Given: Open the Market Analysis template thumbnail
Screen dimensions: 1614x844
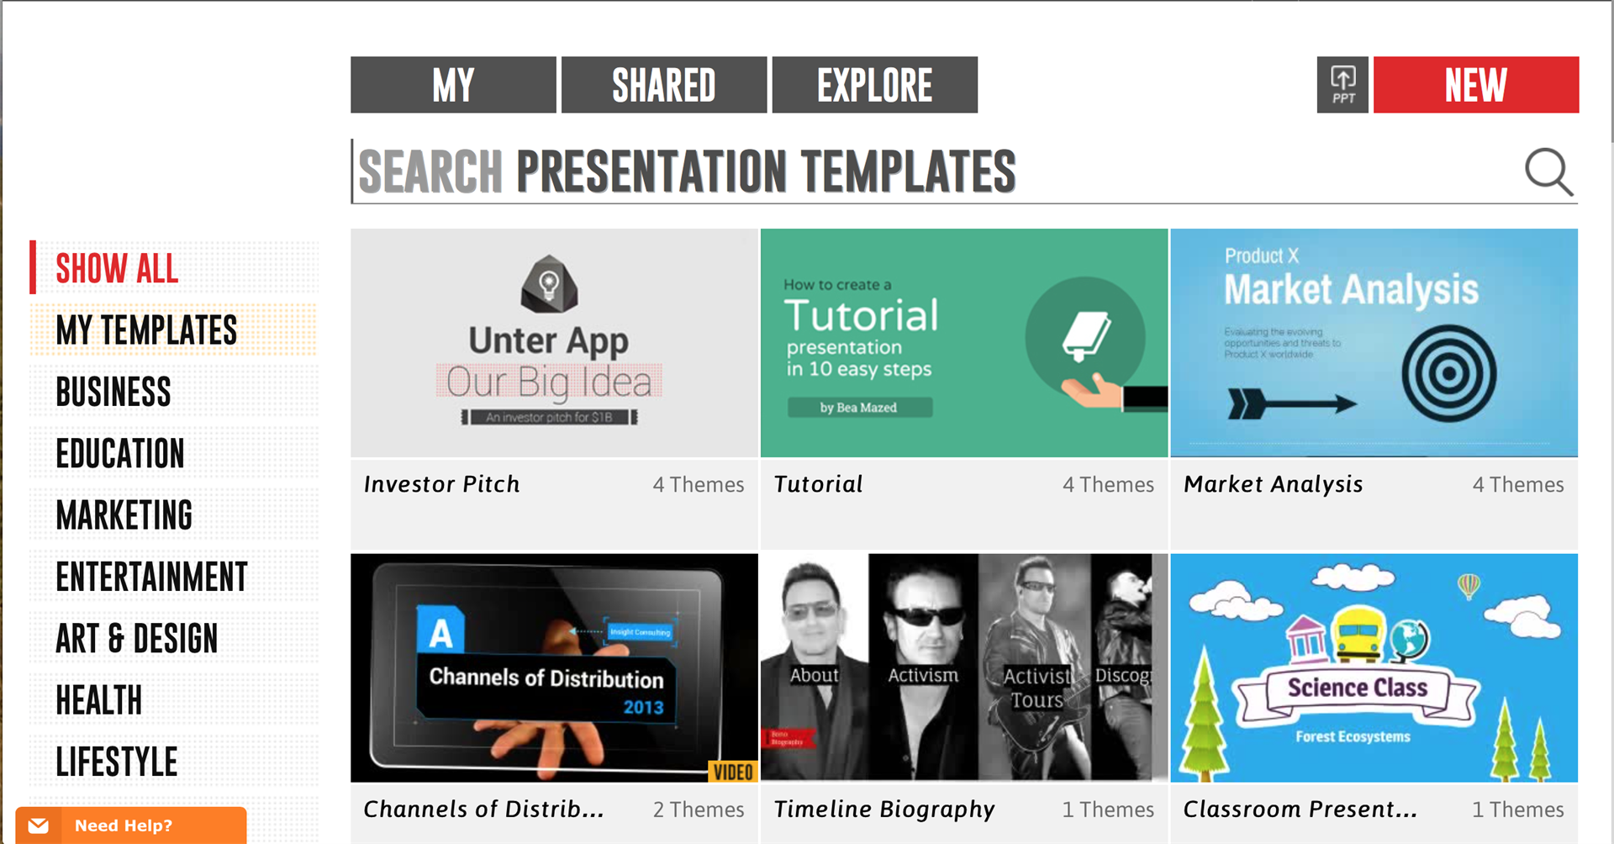Looking at the screenshot, I should [1374, 343].
